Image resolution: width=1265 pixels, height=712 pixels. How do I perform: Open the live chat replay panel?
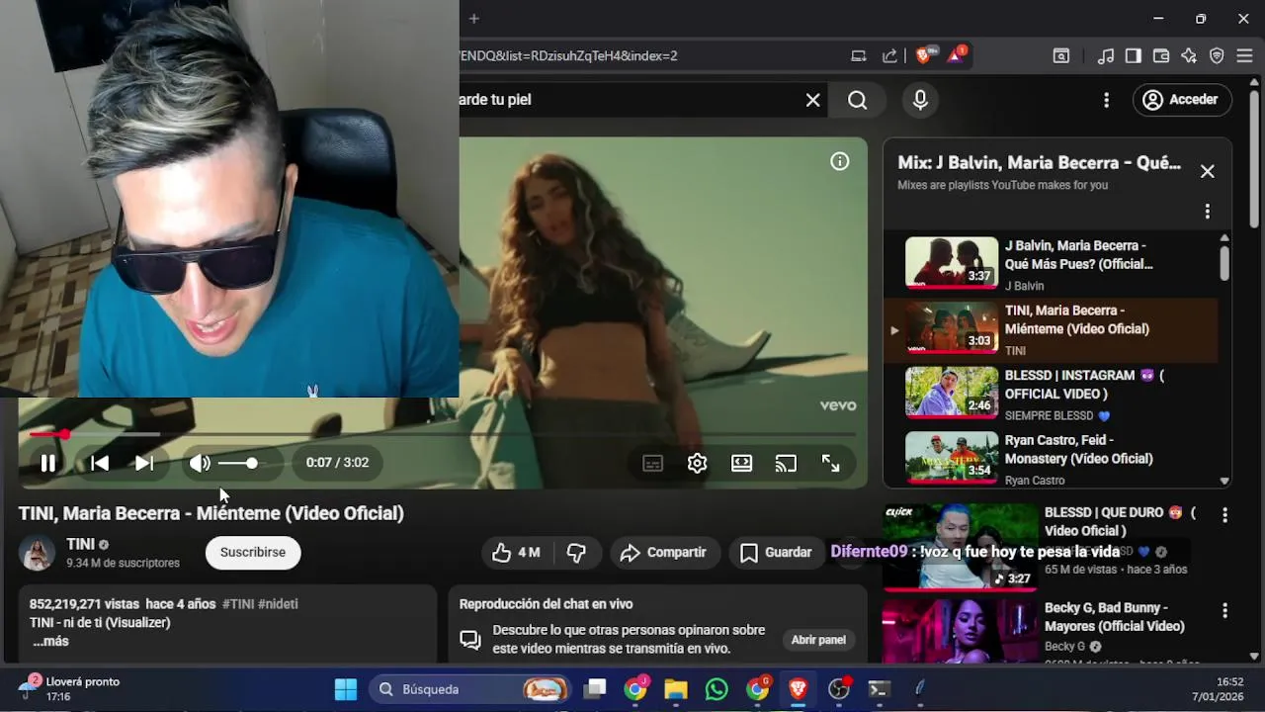pyautogui.click(x=818, y=640)
